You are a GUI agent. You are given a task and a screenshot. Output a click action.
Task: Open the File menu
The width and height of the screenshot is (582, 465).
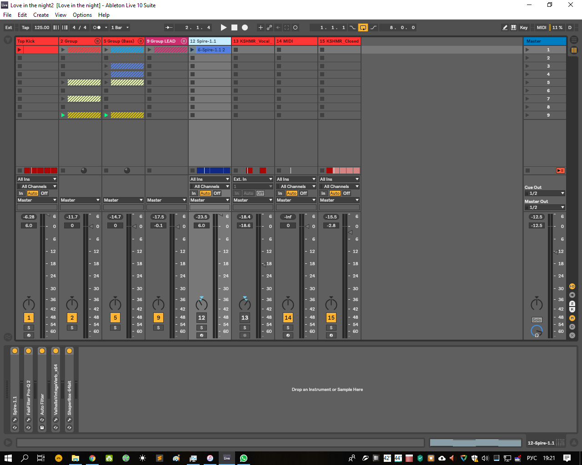[8, 15]
